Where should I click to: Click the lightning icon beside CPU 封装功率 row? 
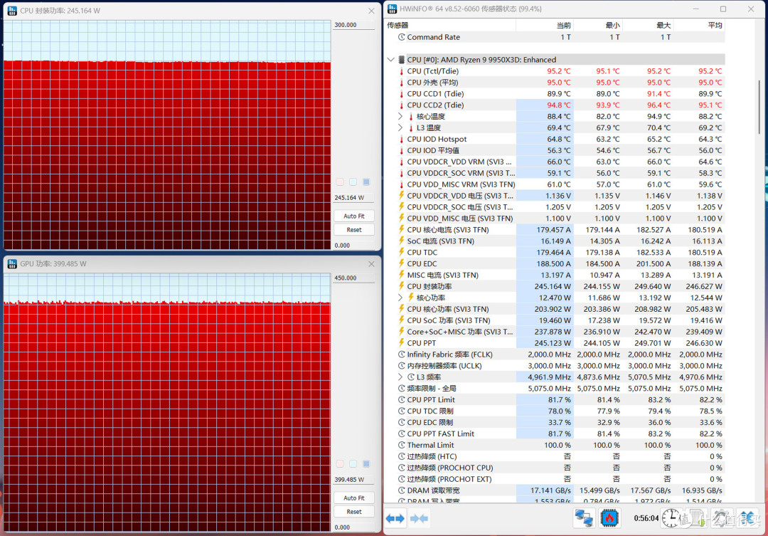402,286
